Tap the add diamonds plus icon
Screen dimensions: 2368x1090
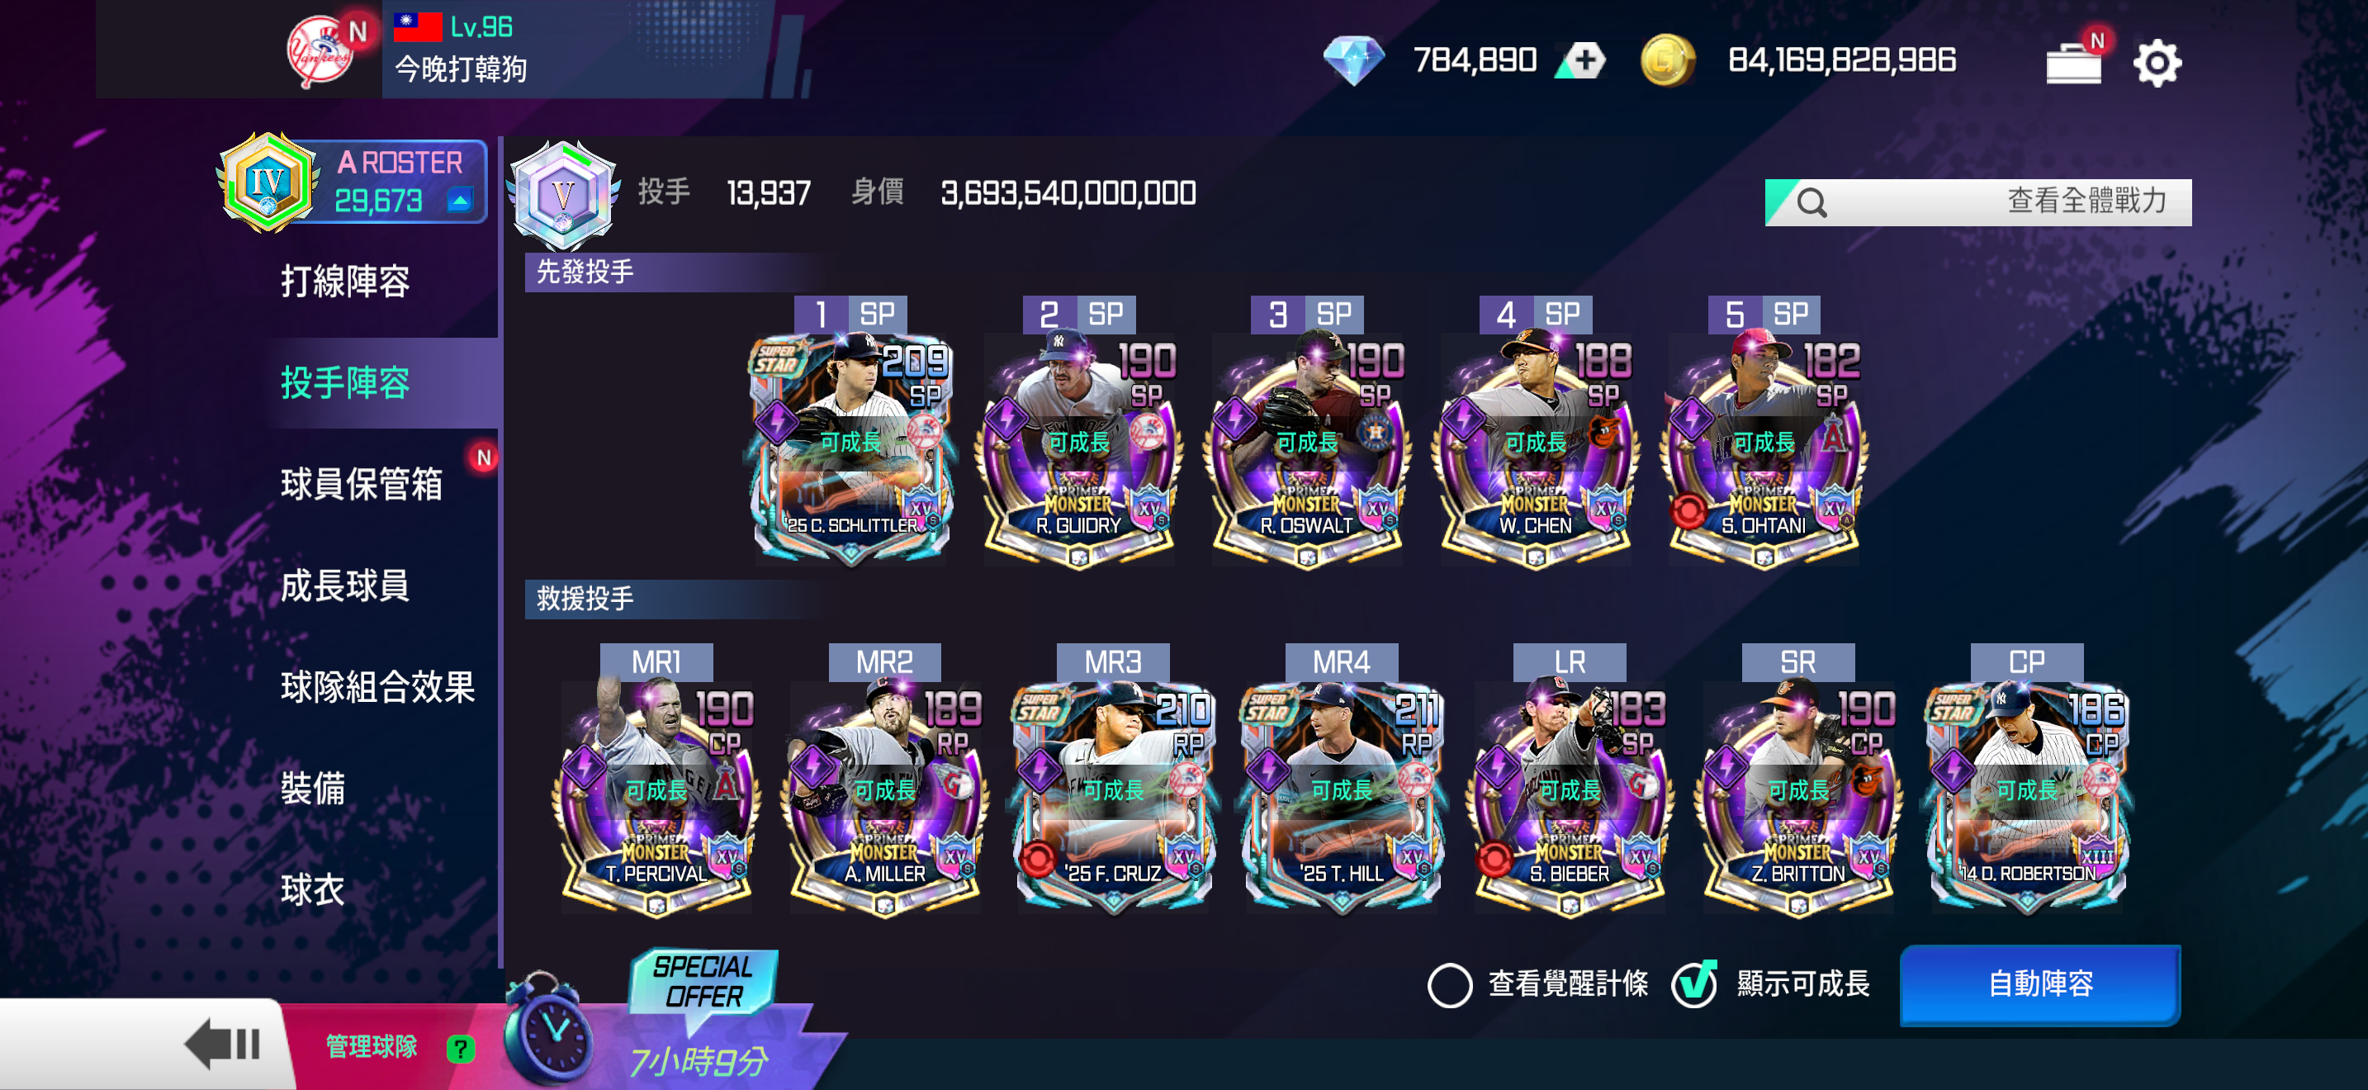(x=1583, y=60)
